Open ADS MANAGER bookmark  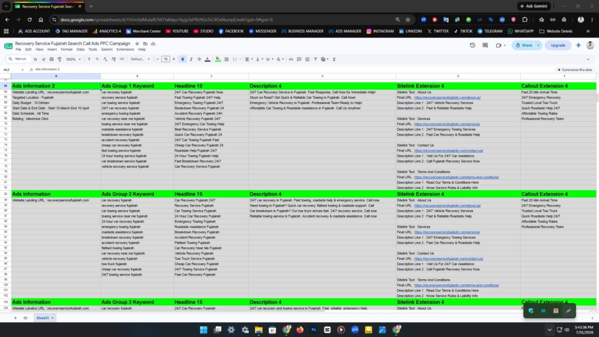[x=345, y=32]
